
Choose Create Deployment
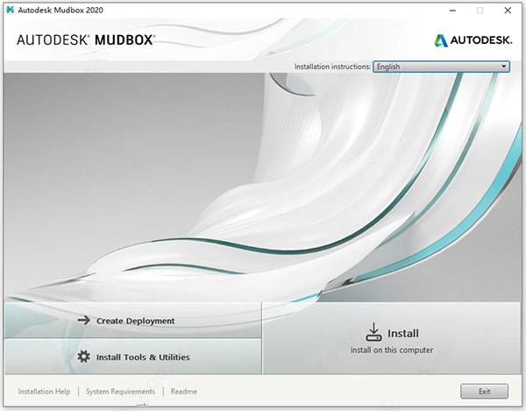point(133,321)
